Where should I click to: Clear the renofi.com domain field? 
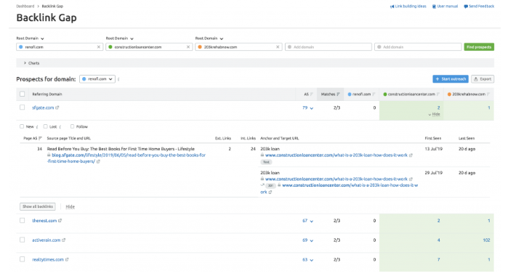point(99,47)
